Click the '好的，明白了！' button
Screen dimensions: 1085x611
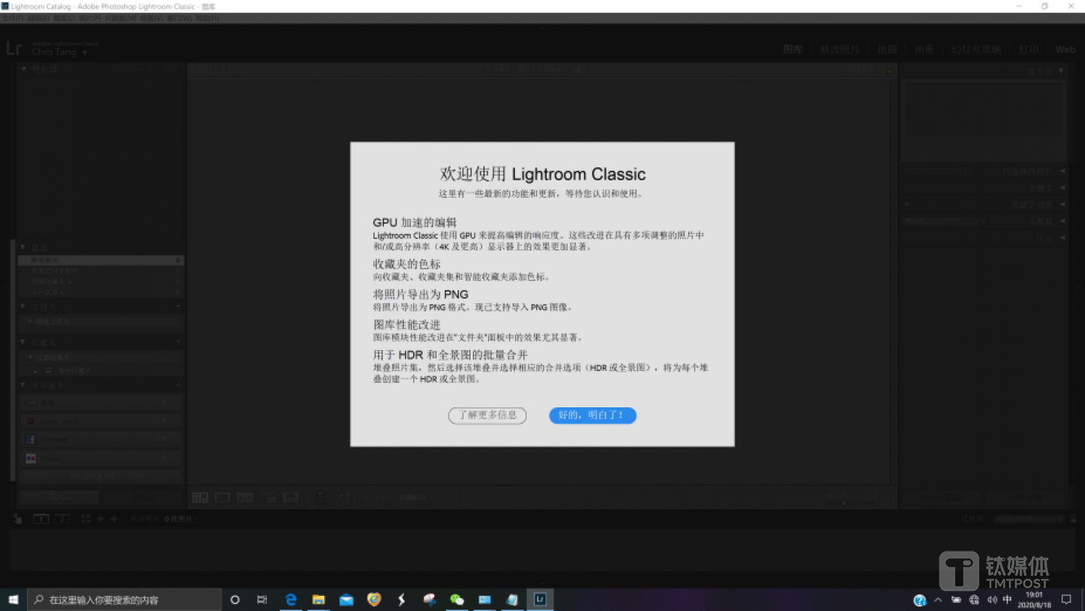click(x=593, y=415)
